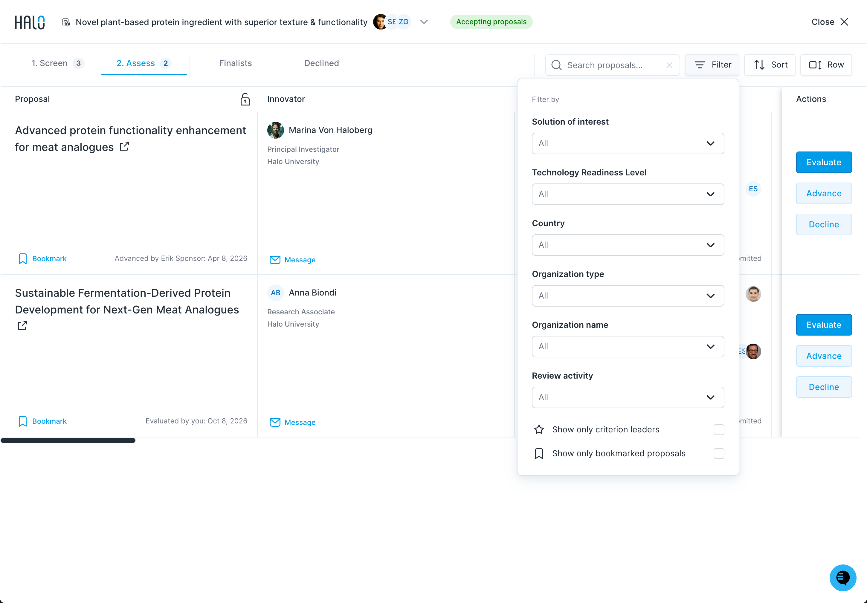Go to the Finalists tab
867x603 pixels.
click(x=235, y=63)
